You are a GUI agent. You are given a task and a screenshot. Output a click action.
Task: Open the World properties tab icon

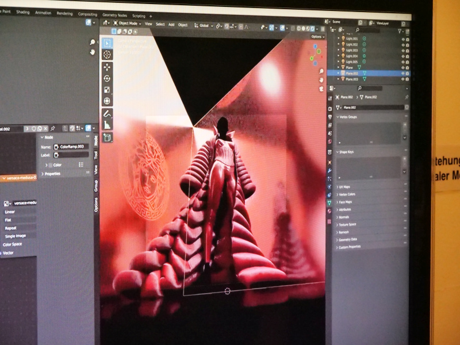coord(329,141)
